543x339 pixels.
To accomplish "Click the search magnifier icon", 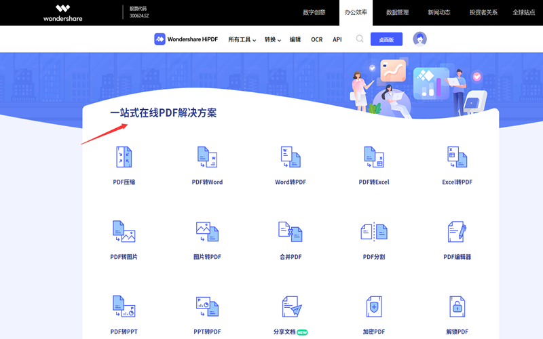I will coord(360,39).
